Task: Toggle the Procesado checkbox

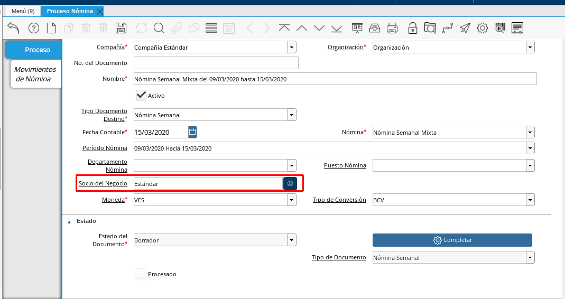Action: 141,274
